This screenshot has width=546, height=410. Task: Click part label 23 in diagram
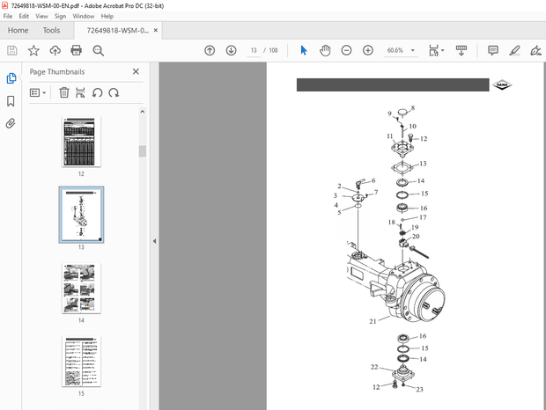pos(419,390)
